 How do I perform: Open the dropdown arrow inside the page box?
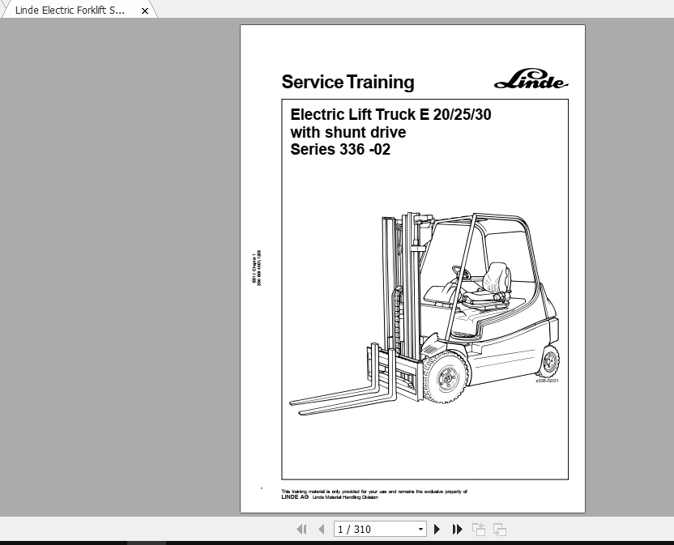(420, 528)
